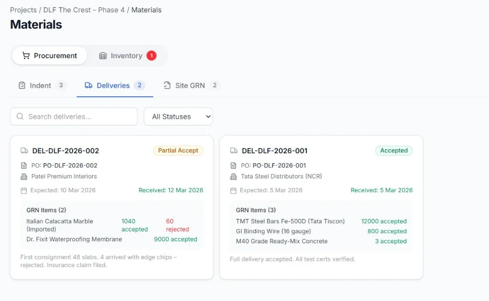Go to Projects in the breadcrumb
Viewport: 489px width, 301px height.
pyautogui.click(x=23, y=10)
